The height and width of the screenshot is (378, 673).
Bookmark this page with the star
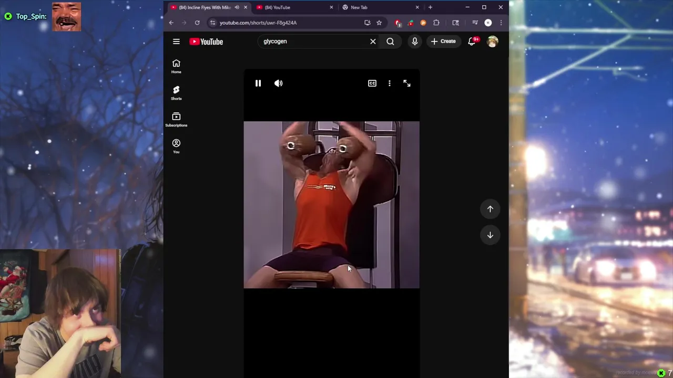click(379, 23)
